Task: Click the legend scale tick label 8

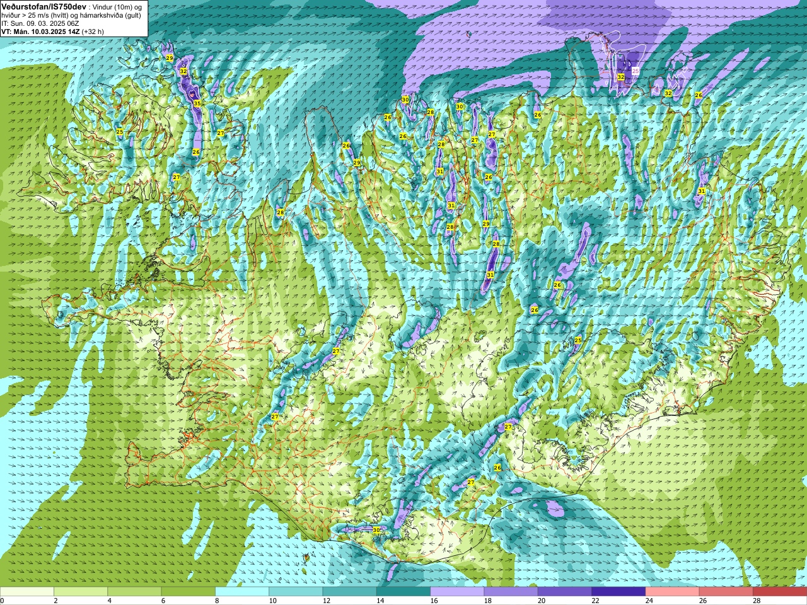Action: click(x=217, y=601)
